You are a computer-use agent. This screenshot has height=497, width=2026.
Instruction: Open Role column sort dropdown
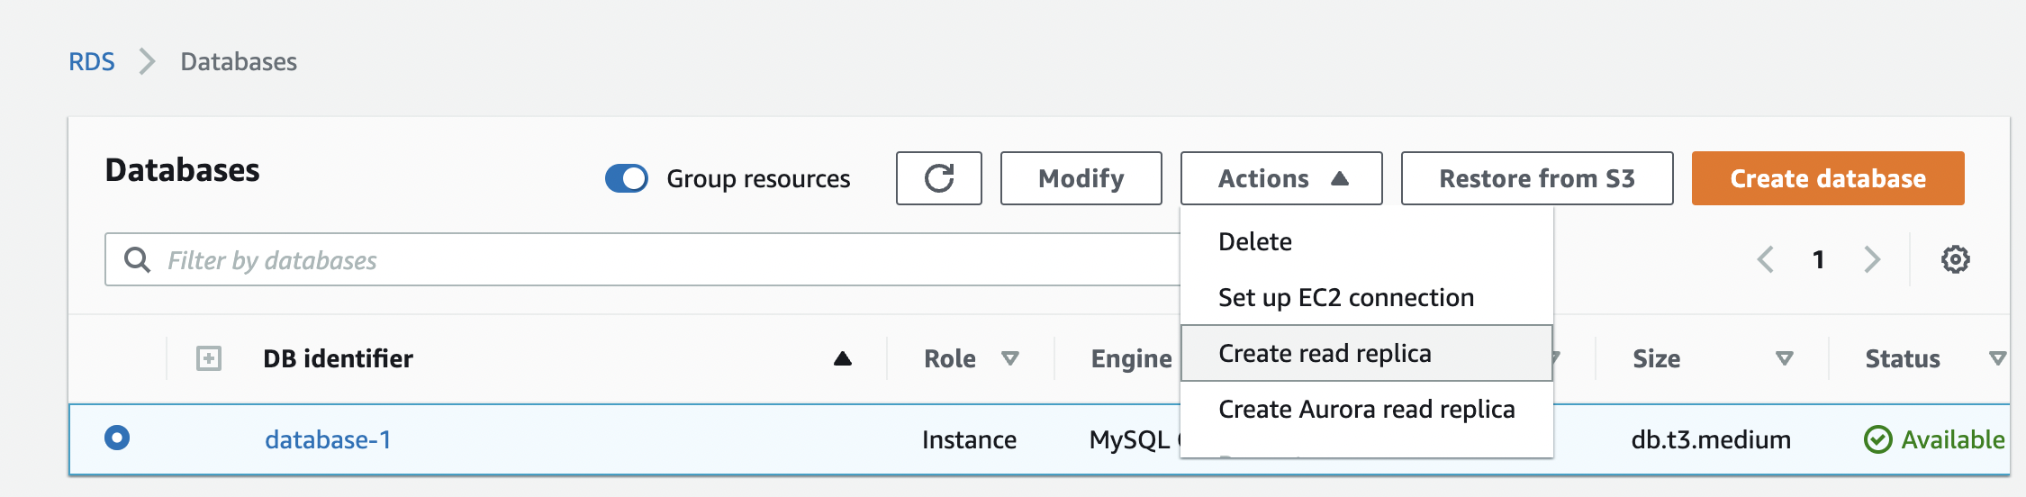pos(1010,358)
